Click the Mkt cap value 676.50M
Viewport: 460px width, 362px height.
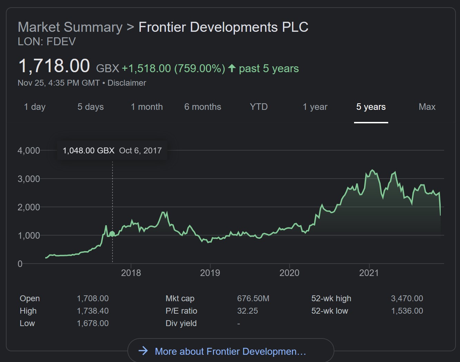253,298
